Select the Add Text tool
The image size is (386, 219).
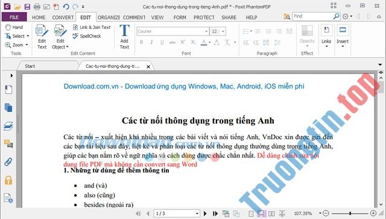point(124,37)
